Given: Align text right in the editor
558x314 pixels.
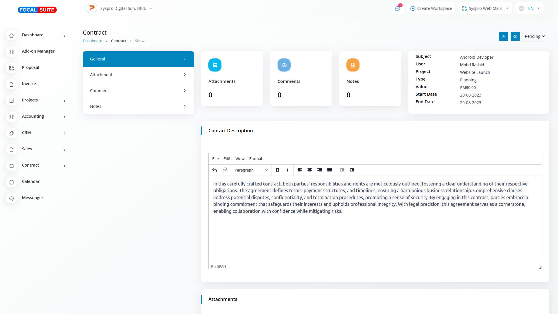Looking at the screenshot, I should (320, 170).
